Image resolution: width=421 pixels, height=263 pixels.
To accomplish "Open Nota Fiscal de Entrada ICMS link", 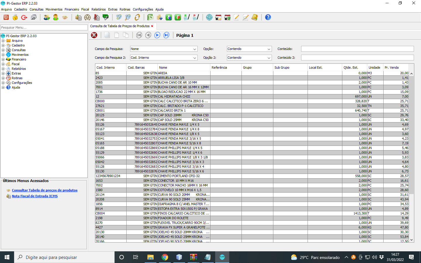I will (35, 196).
